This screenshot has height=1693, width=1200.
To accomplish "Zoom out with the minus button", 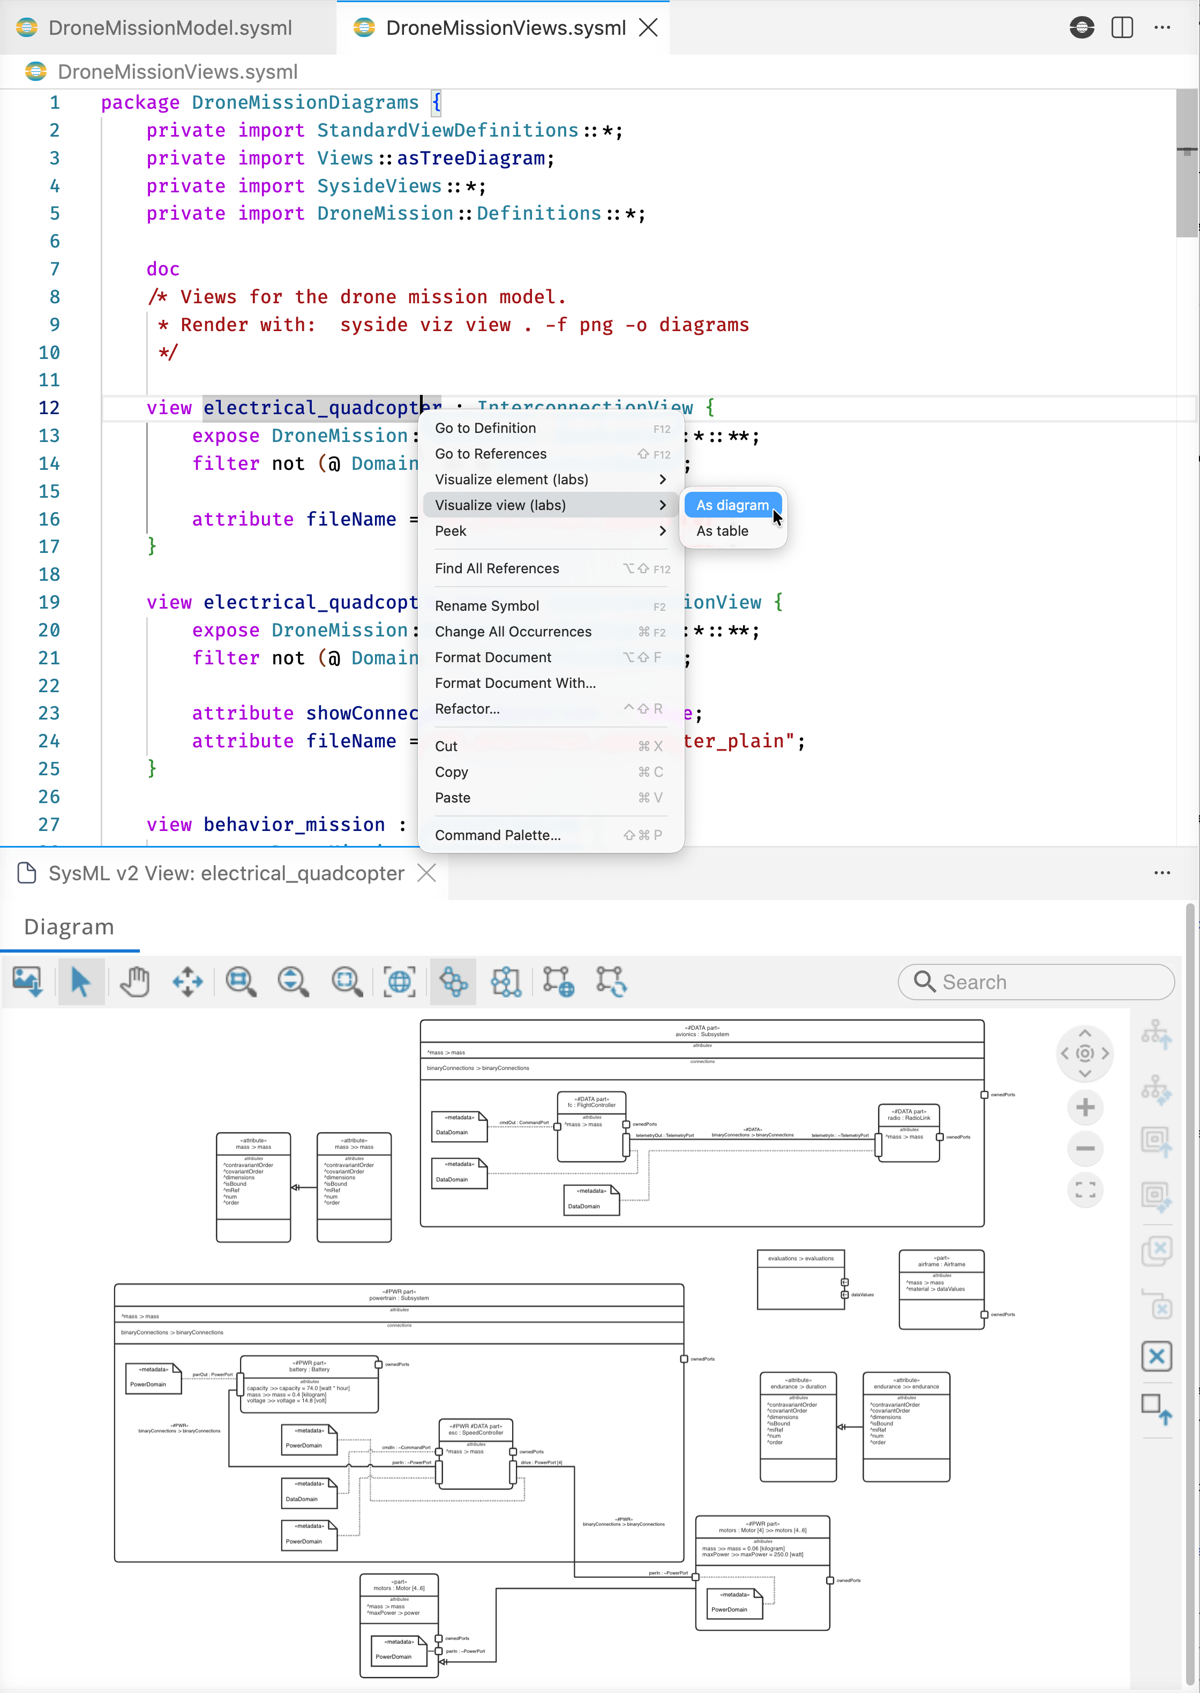I will click(x=1085, y=1148).
